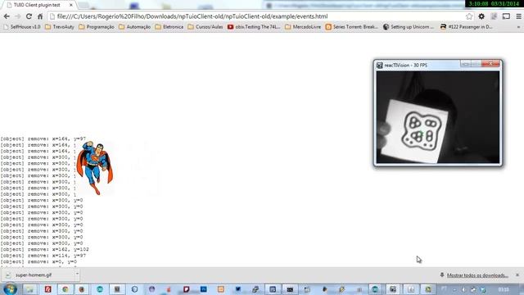Click the reacTIVision title bar app icon
The image size is (524, 295).
[x=380, y=66]
